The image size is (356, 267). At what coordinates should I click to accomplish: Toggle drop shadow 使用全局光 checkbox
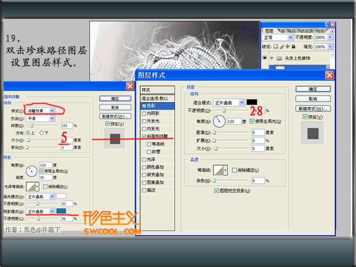pos(252,121)
